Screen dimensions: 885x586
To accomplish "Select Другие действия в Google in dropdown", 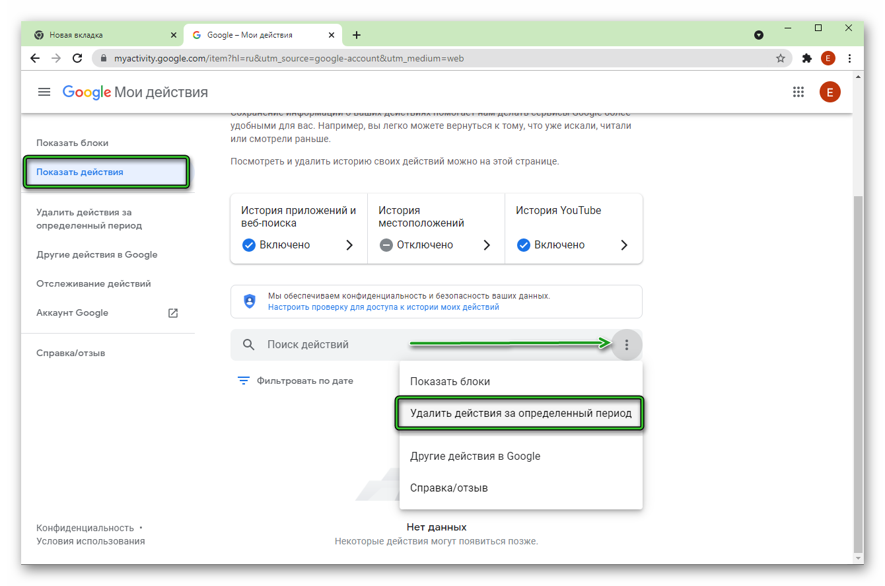I will click(x=521, y=456).
